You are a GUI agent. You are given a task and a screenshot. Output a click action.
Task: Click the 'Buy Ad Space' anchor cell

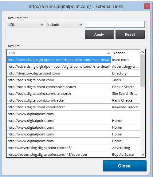(126, 154)
